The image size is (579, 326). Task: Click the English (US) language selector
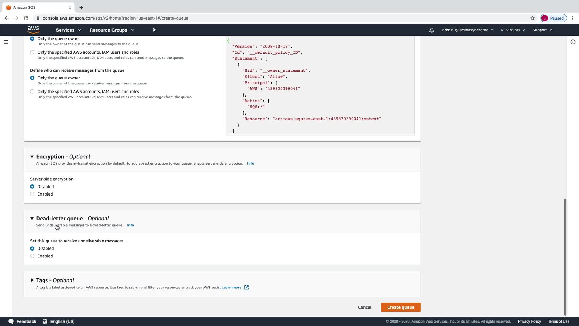pyautogui.click(x=62, y=321)
